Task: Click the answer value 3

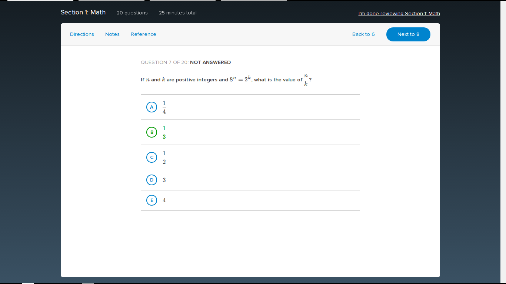Action: (x=164, y=180)
